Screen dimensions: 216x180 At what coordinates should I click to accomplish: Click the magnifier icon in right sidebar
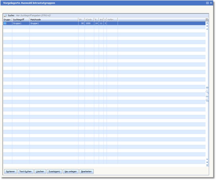pos(207,92)
